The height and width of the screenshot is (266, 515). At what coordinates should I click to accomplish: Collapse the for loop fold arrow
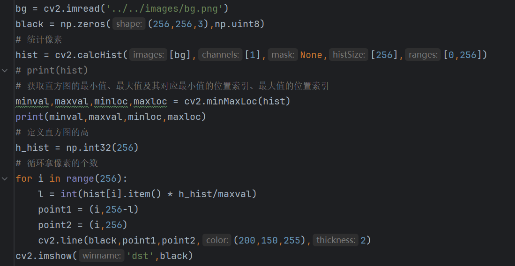coord(5,178)
